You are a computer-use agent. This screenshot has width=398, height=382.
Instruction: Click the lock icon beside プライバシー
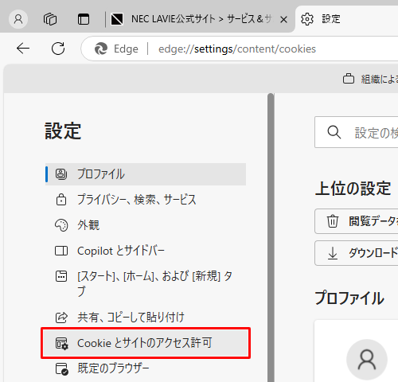(x=61, y=200)
